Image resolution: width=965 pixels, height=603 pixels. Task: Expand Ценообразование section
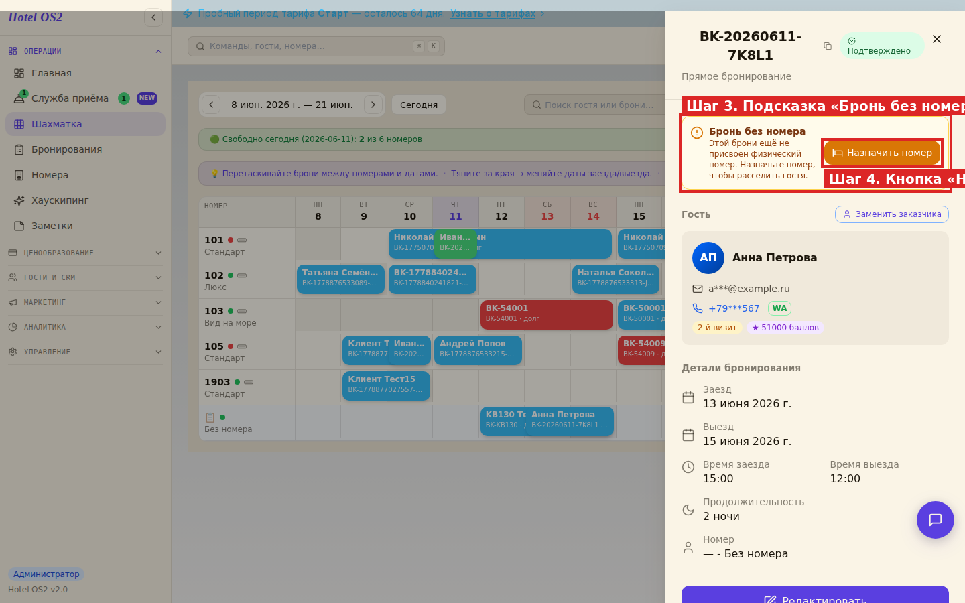(85, 253)
